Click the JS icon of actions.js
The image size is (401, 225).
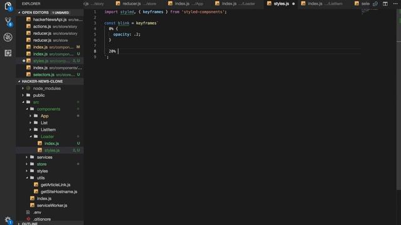click(28, 26)
